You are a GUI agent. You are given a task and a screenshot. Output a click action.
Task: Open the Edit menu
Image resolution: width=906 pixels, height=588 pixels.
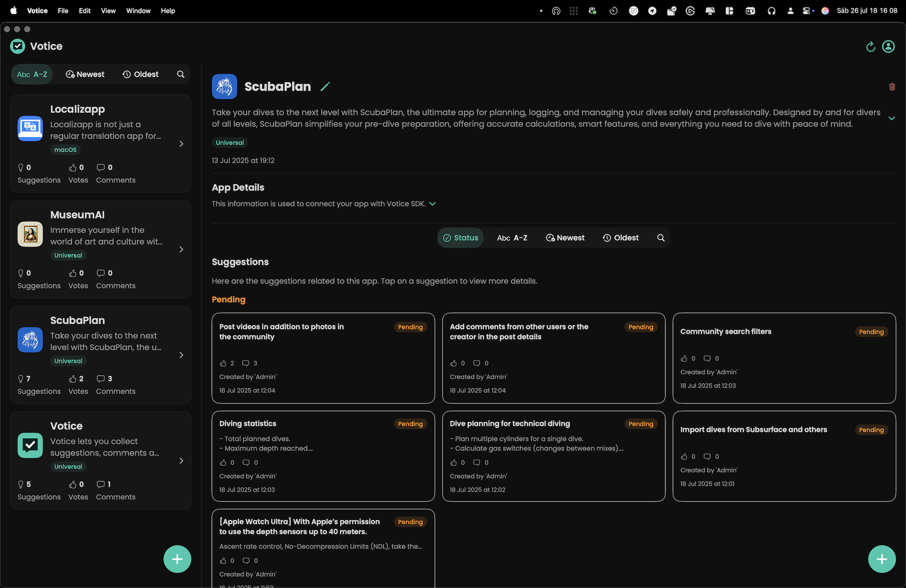[84, 11]
